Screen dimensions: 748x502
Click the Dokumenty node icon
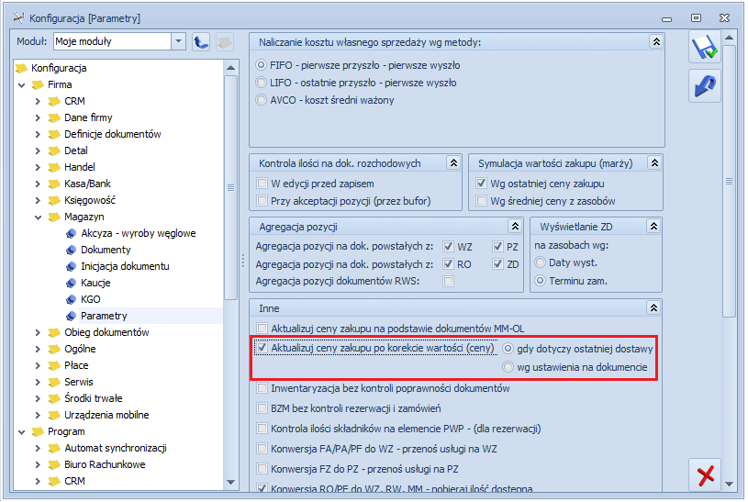point(71,250)
